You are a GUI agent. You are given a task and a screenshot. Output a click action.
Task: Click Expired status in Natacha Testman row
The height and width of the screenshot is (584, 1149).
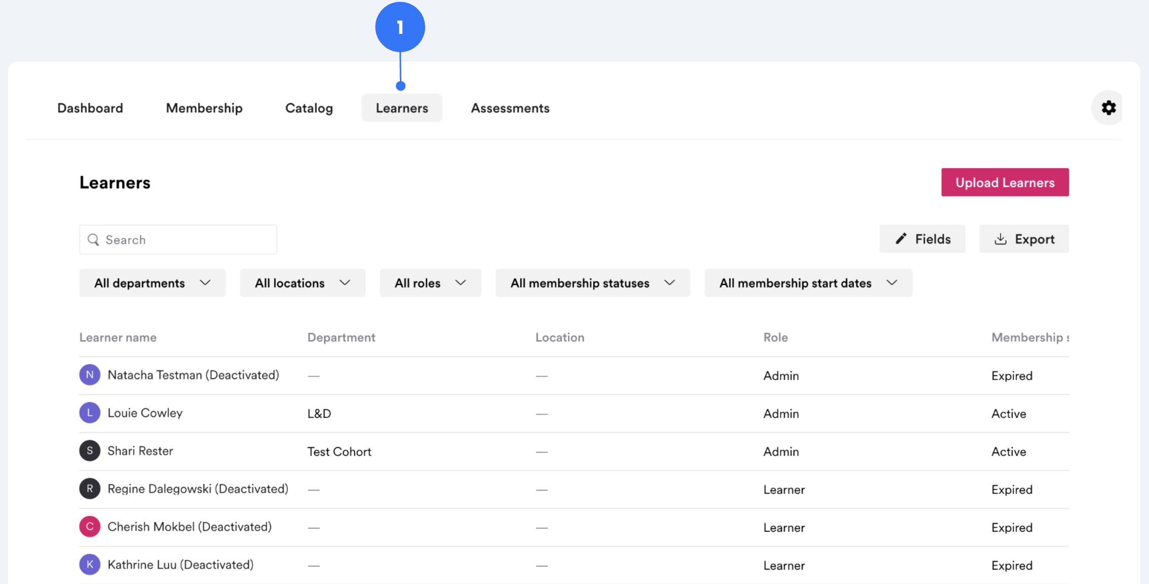click(x=1012, y=376)
